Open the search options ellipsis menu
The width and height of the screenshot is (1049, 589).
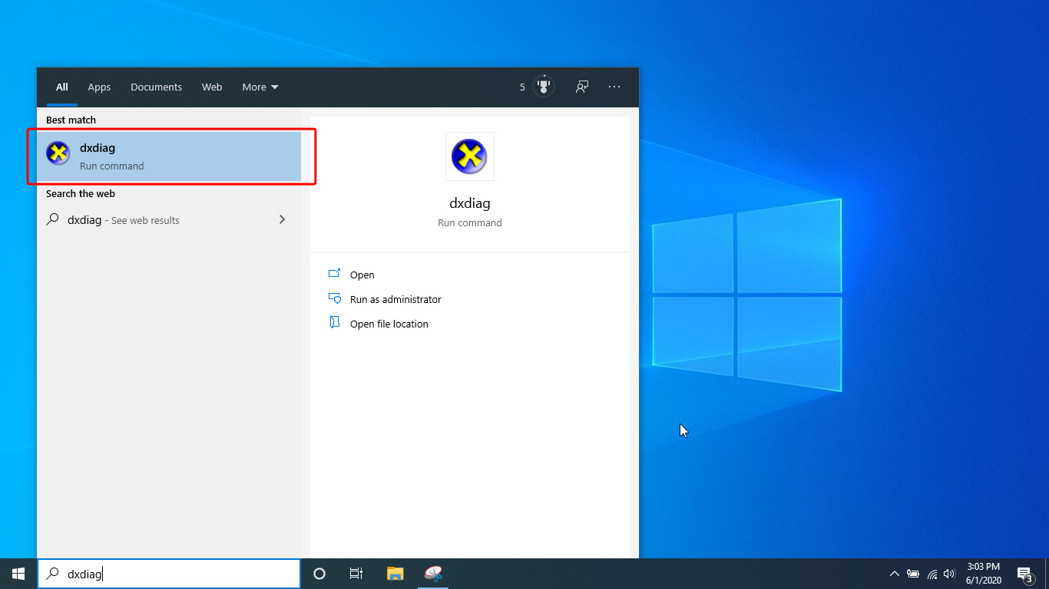tap(614, 87)
